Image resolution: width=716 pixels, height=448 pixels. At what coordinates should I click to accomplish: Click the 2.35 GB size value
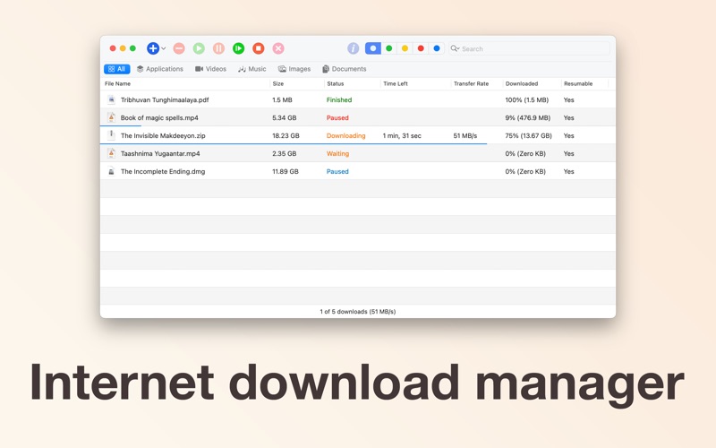(x=284, y=153)
